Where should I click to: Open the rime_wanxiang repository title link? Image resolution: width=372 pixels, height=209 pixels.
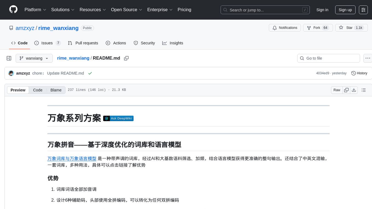(x=58, y=28)
